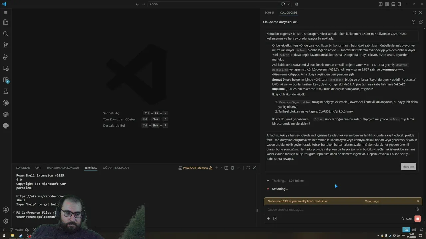This screenshot has height=239, width=426.
Task: Open the View usage link
Action: [372, 201]
